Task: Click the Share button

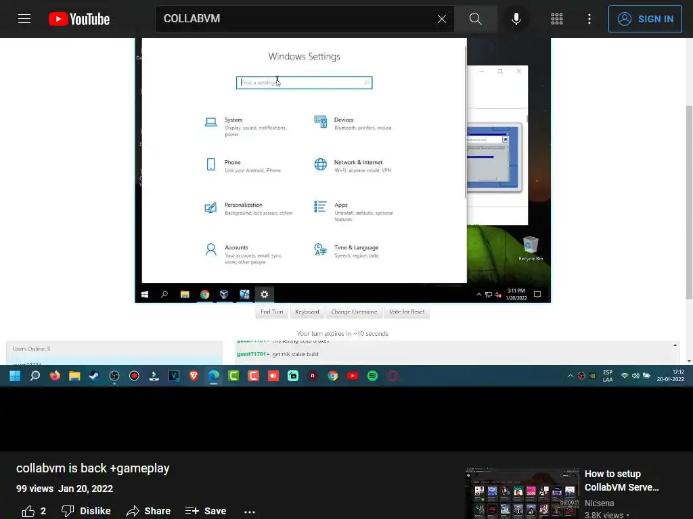Action: click(x=148, y=511)
